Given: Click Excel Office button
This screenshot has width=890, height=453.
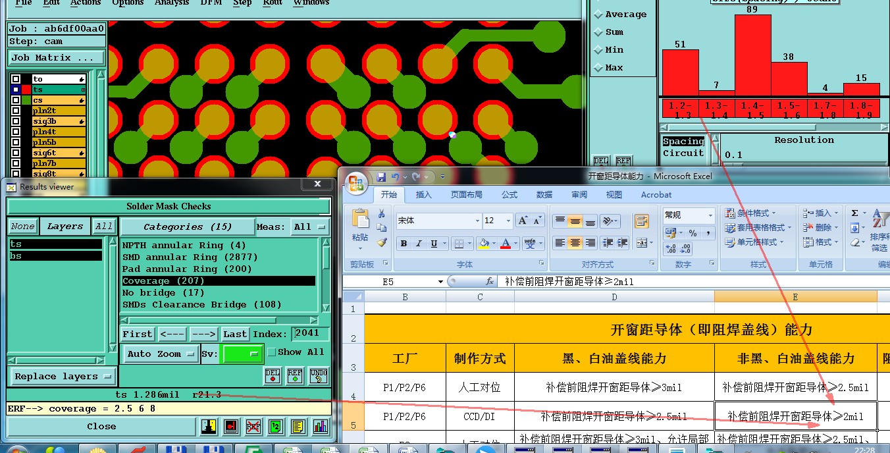Looking at the screenshot, I should coord(357,182).
